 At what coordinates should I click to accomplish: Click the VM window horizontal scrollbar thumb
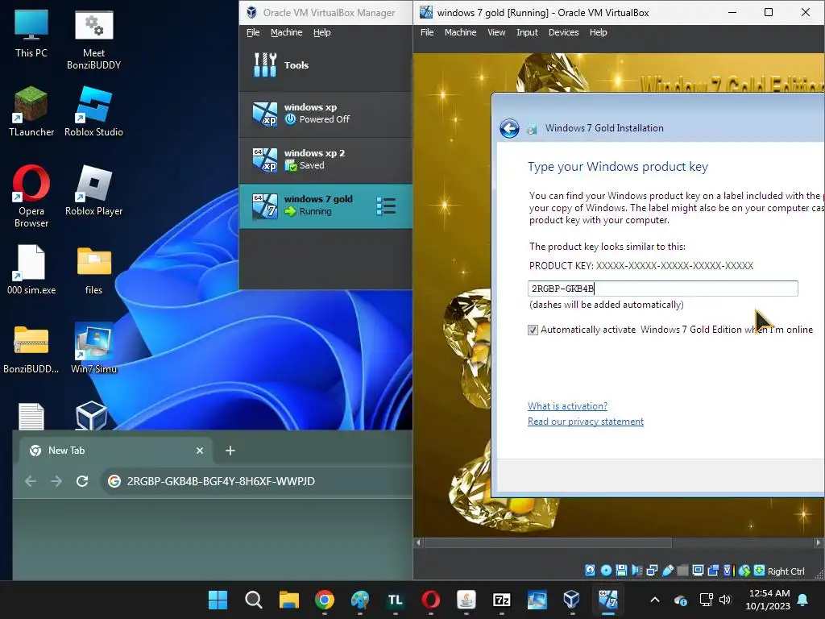click(x=548, y=542)
